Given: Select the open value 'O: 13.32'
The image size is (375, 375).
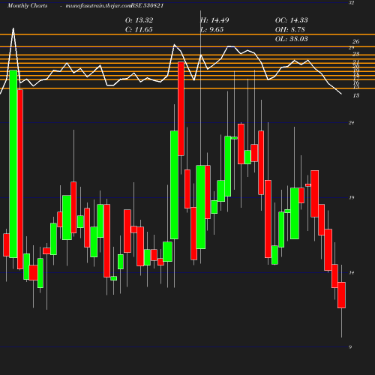Looking at the screenshot, I should tap(139, 20).
